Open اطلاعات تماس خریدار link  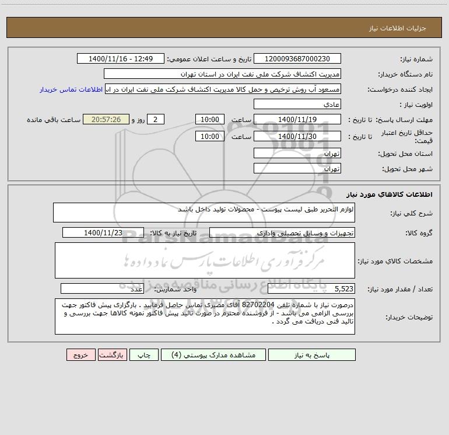click(71, 89)
